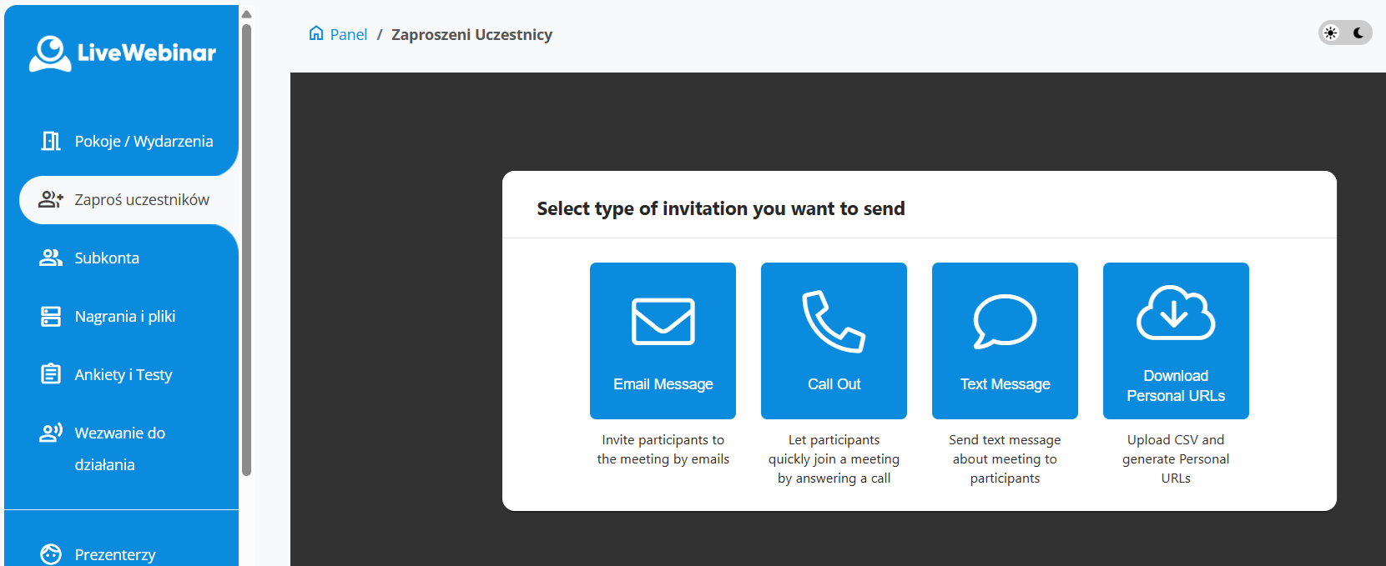Pick the Text Message invitation tile
Screen dimensions: 1386x566
1005,340
